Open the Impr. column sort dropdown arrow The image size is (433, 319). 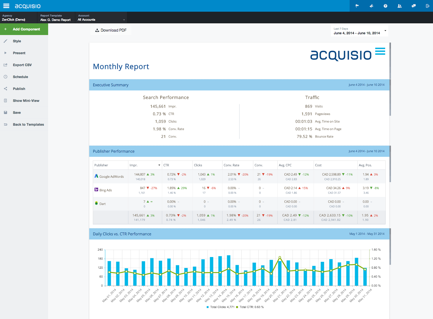tap(159, 165)
